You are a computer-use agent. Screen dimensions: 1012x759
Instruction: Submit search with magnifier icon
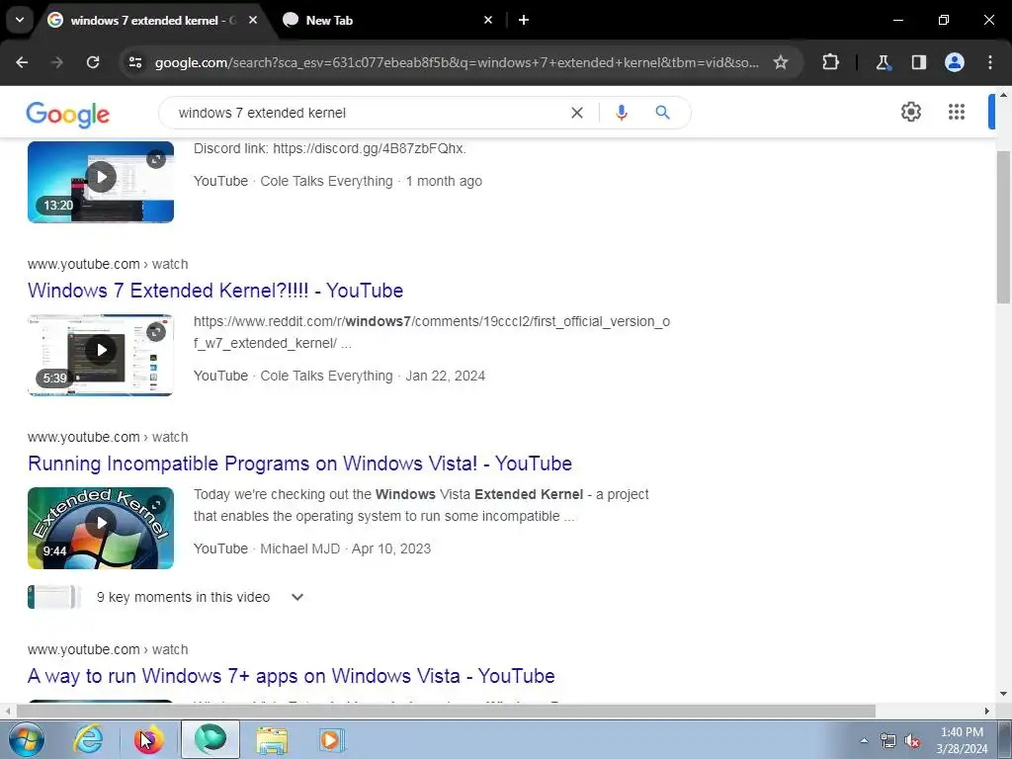pyautogui.click(x=662, y=113)
